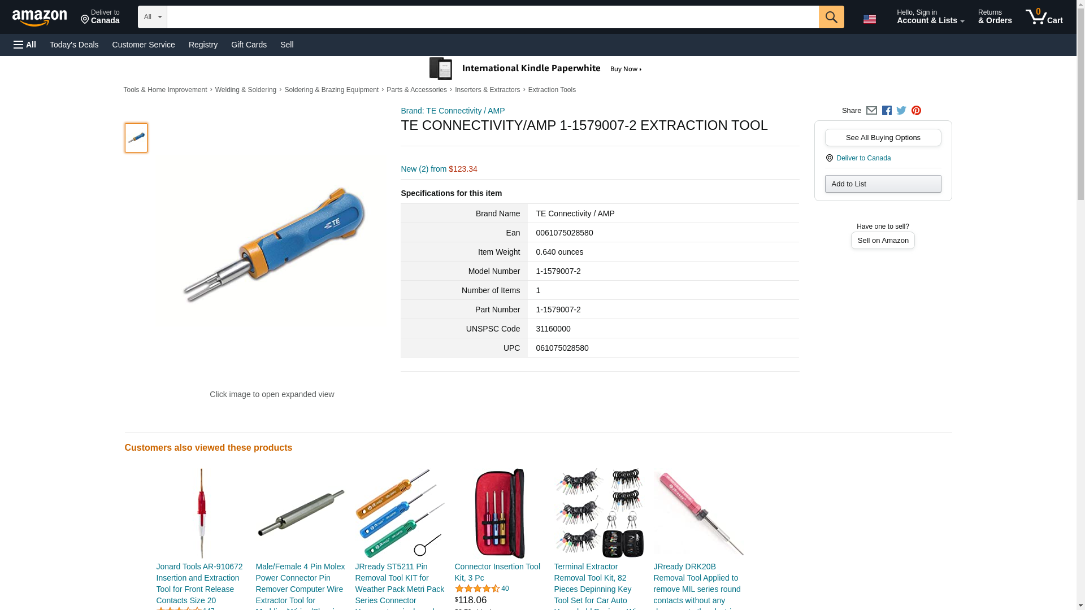This screenshot has height=610, width=1085.
Task: Expand Account & Lists dropdown
Action: 930,17
